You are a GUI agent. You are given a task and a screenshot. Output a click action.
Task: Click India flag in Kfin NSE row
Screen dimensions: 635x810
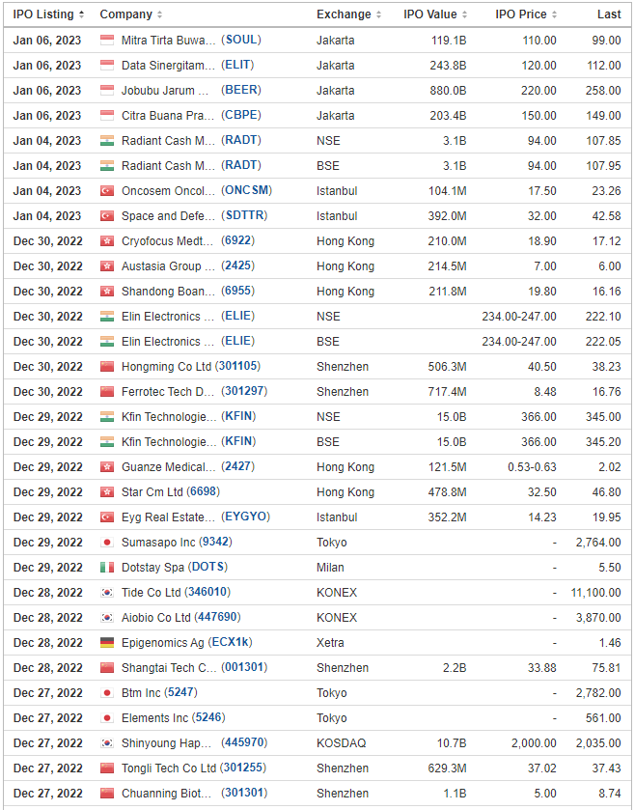click(107, 417)
